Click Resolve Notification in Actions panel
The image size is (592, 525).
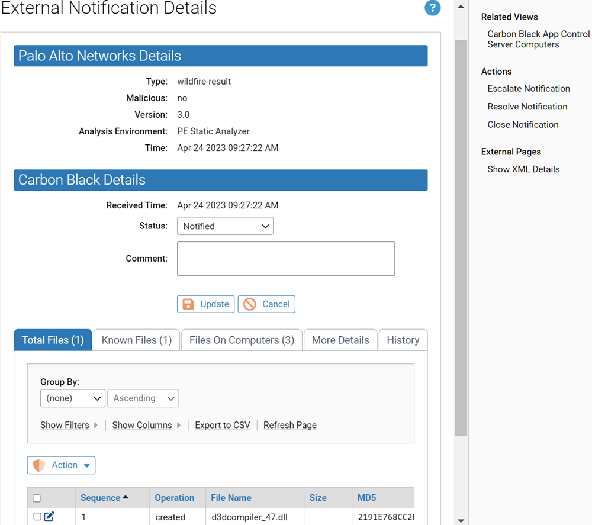pos(527,107)
